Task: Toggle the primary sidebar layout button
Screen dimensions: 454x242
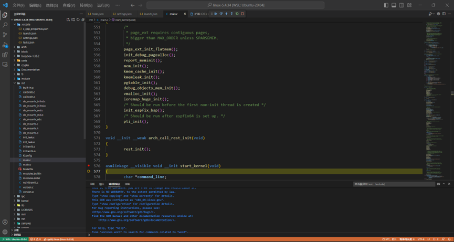Action: pyautogui.click(x=386, y=5)
